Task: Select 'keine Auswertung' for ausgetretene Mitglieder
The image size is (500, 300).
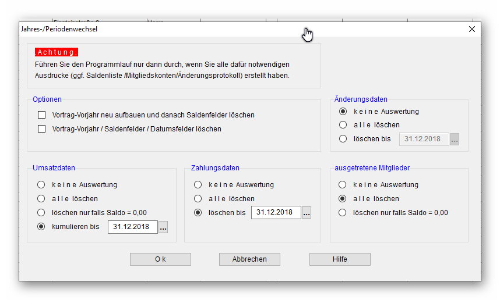Action: [343, 185]
